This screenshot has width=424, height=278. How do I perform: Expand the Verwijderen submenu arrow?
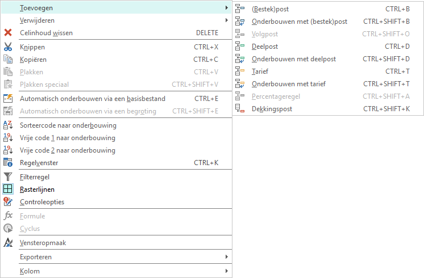[227, 20]
